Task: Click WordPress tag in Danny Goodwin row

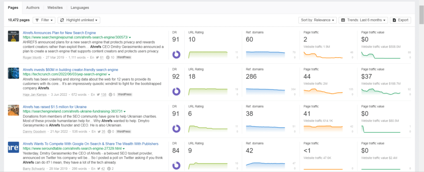Action: tap(123, 132)
